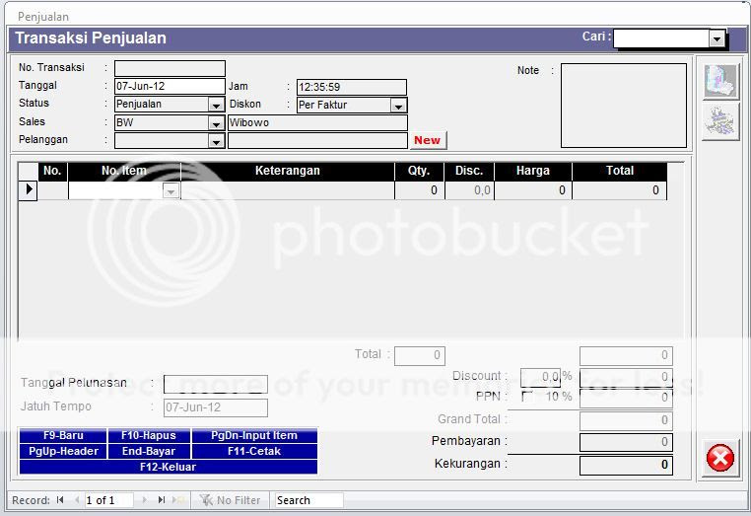Click the red X close button

pyautogui.click(x=719, y=458)
